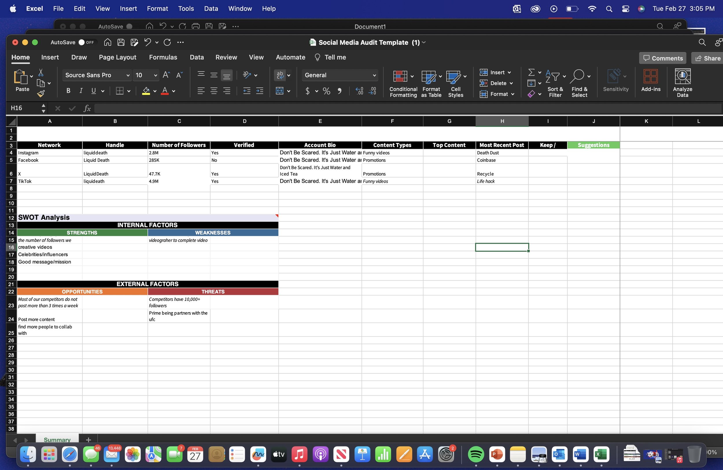Expand the Borders dropdown arrow
Screen dimensions: 723x470
coord(129,91)
